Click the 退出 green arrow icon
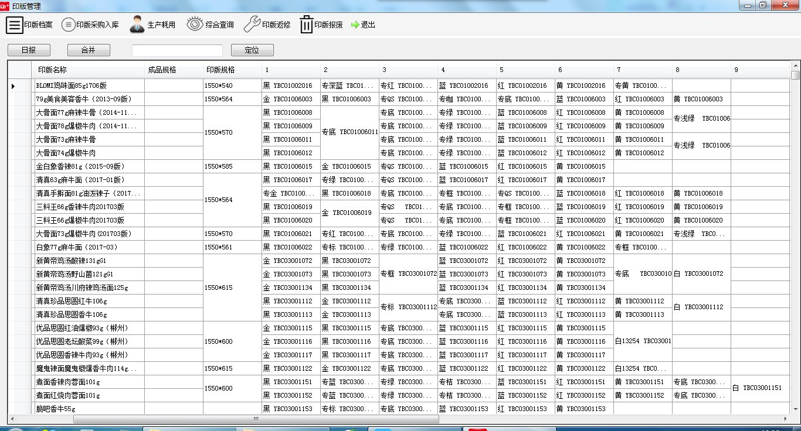Image resolution: width=801 pixels, height=431 pixels. (355, 25)
